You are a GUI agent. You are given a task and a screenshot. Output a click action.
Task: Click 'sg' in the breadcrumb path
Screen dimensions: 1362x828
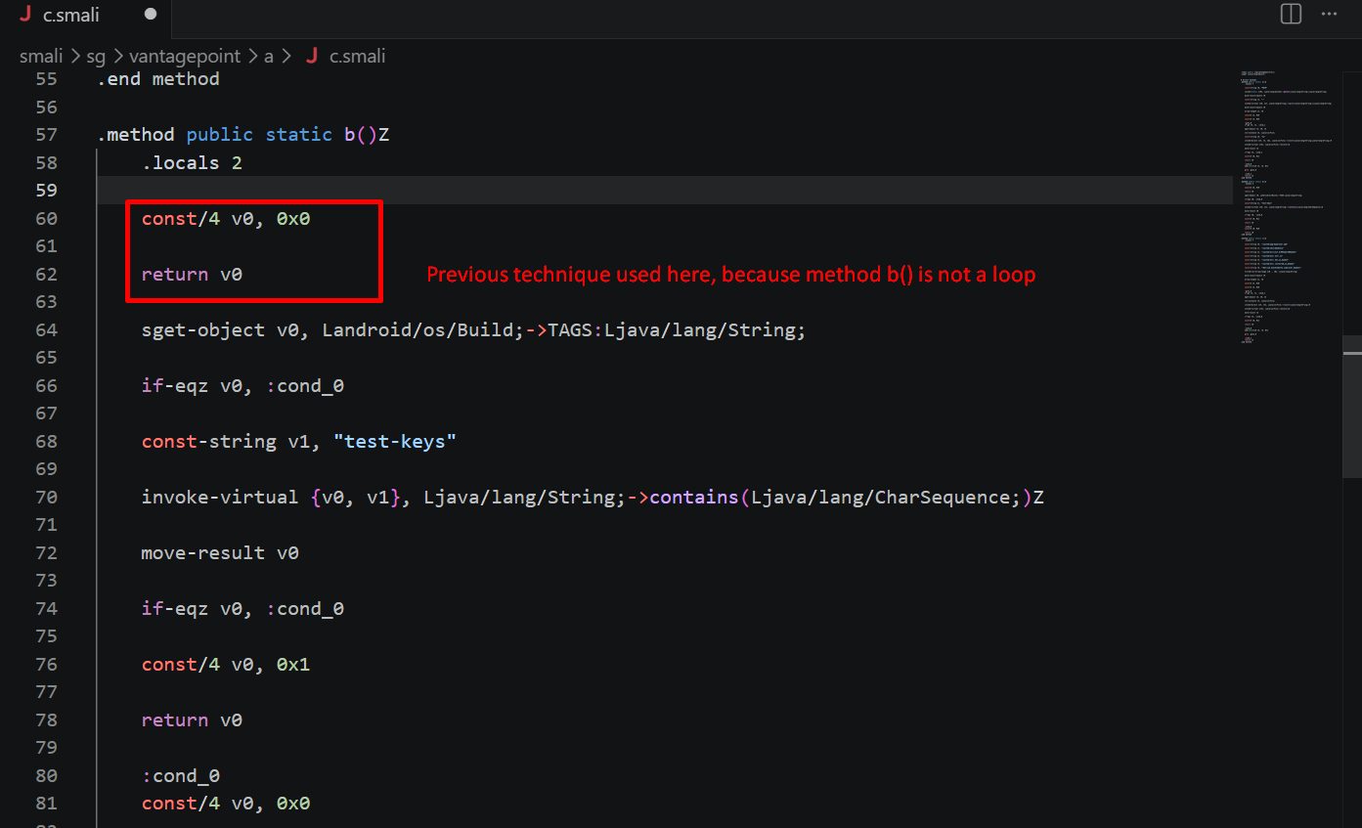94,56
